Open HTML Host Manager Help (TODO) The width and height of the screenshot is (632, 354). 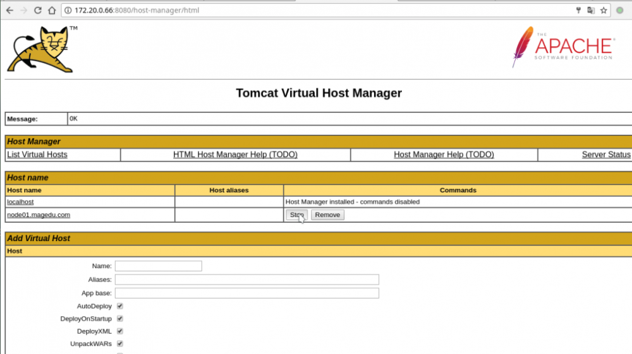coord(235,155)
